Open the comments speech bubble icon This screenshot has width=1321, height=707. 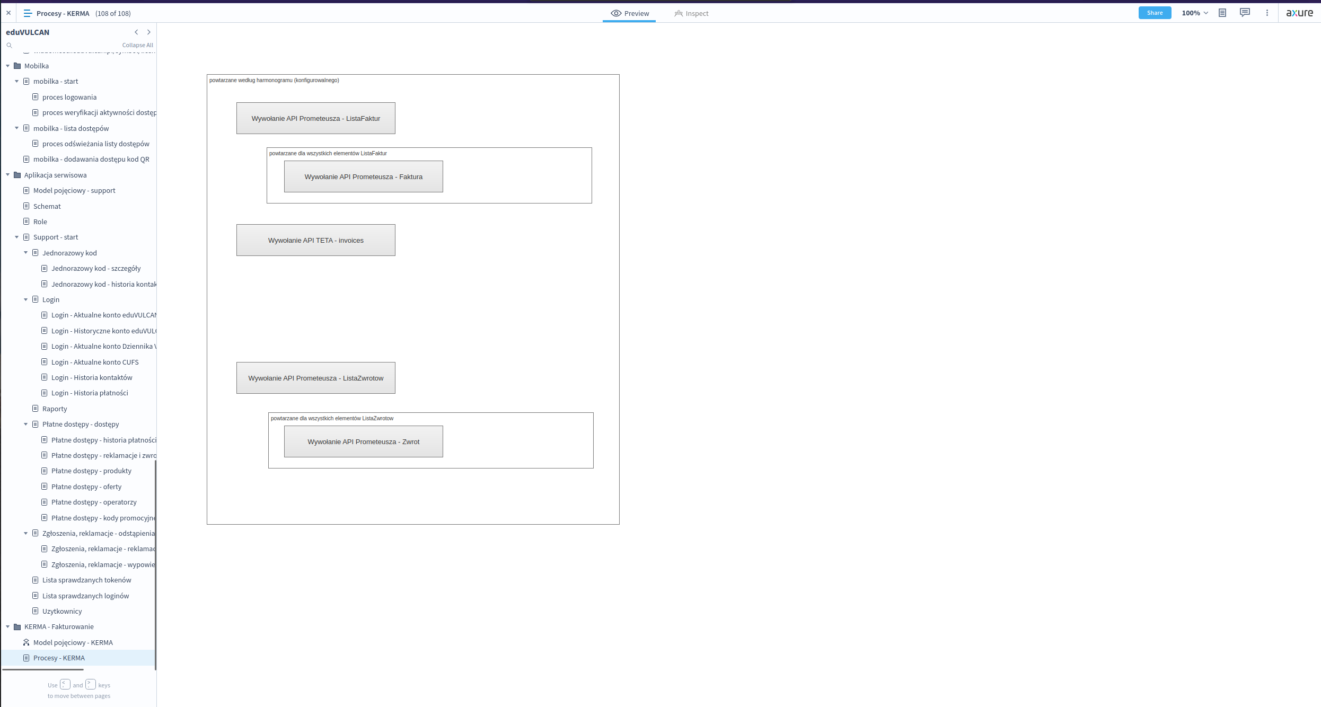(x=1245, y=13)
